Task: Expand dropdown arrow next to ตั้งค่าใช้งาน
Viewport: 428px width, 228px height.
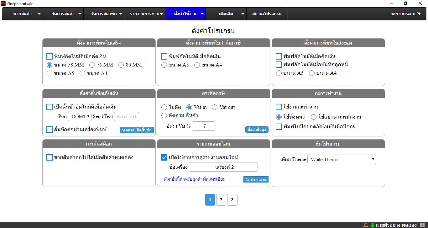Action: click(x=202, y=14)
